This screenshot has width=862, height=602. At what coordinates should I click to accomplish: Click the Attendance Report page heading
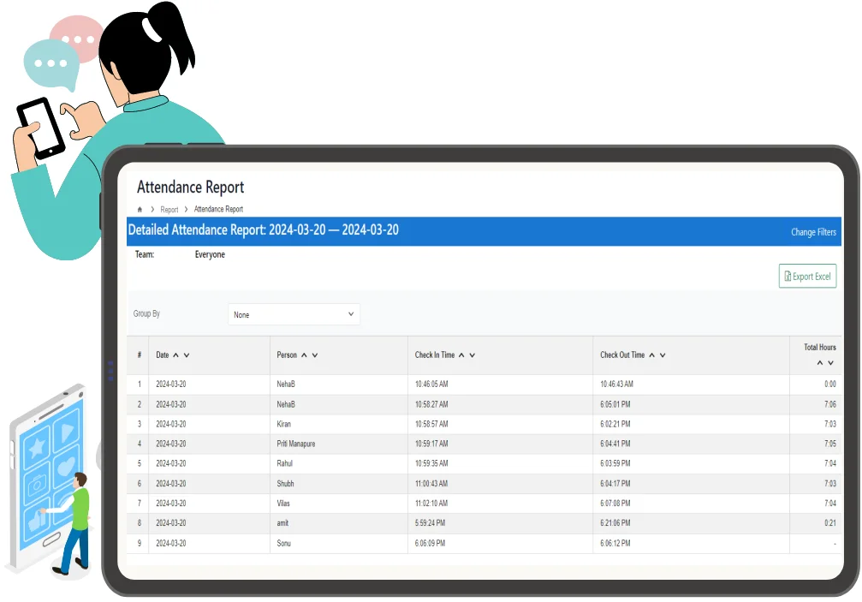pyautogui.click(x=190, y=187)
